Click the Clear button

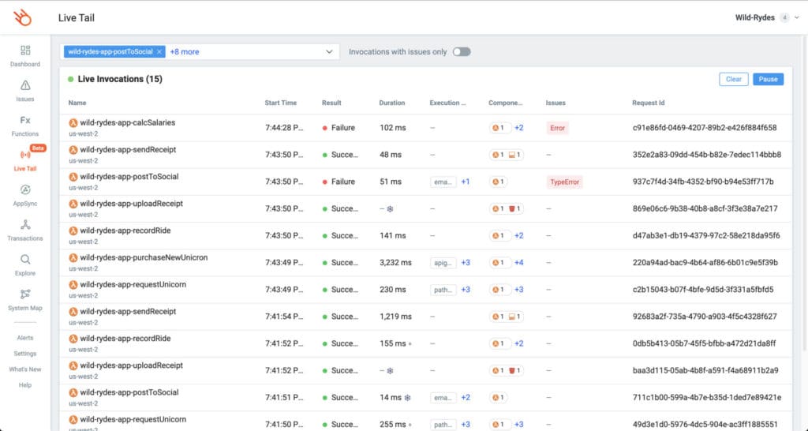(733, 80)
